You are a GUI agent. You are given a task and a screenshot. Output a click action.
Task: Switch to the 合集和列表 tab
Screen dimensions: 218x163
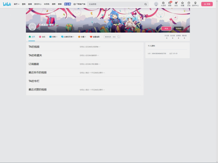(x=68, y=37)
